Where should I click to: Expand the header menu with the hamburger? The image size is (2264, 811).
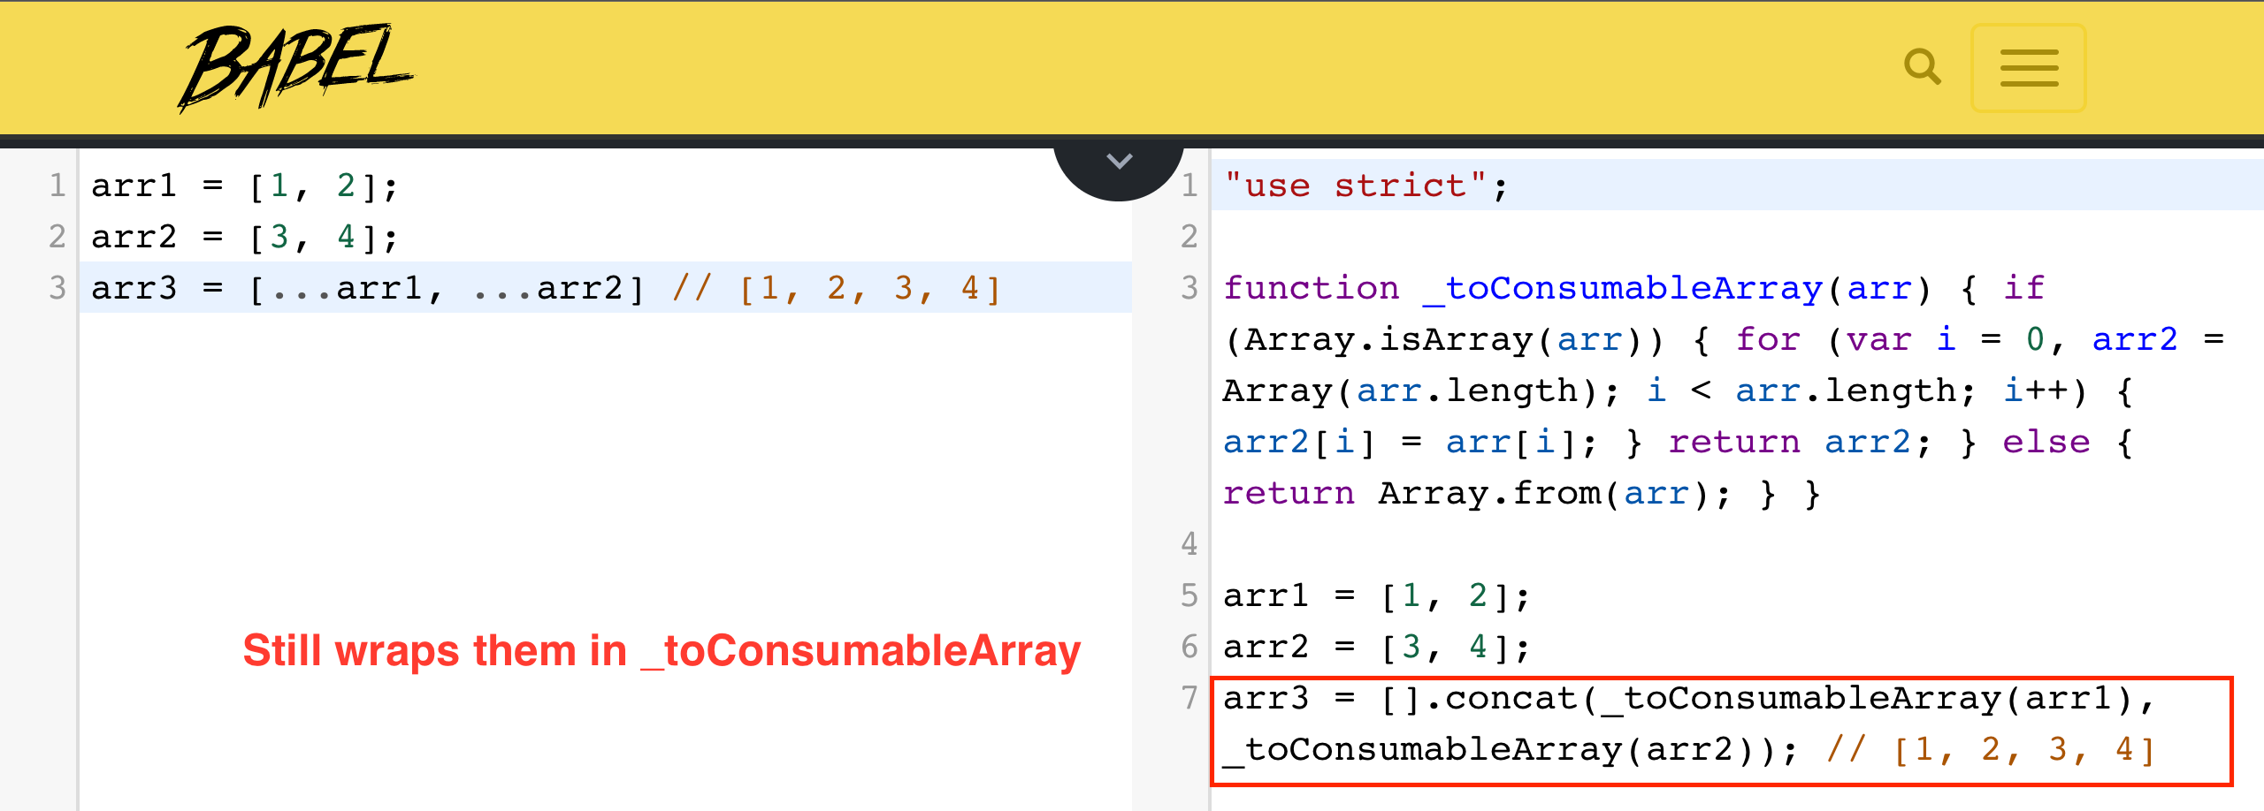click(x=2029, y=67)
